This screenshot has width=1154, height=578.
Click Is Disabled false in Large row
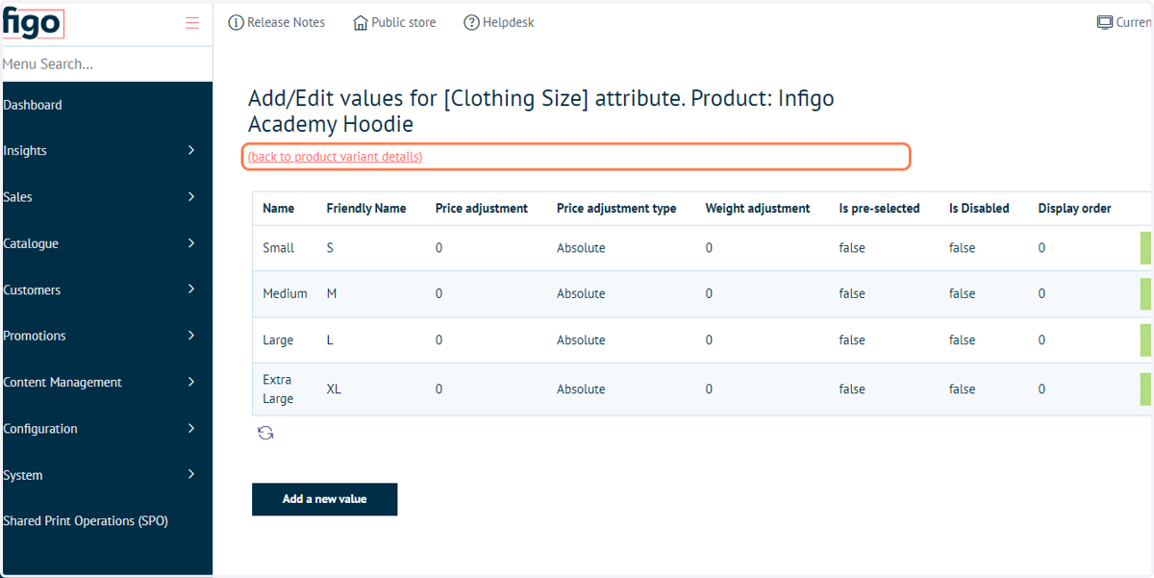(x=962, y=339)
